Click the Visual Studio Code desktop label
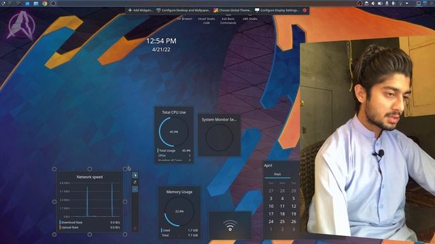 pyautogui.click(x=207, y=21)
